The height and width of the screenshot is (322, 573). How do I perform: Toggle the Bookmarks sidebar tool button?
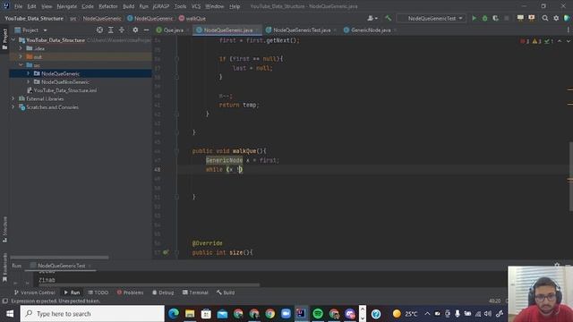pos(4,267)
